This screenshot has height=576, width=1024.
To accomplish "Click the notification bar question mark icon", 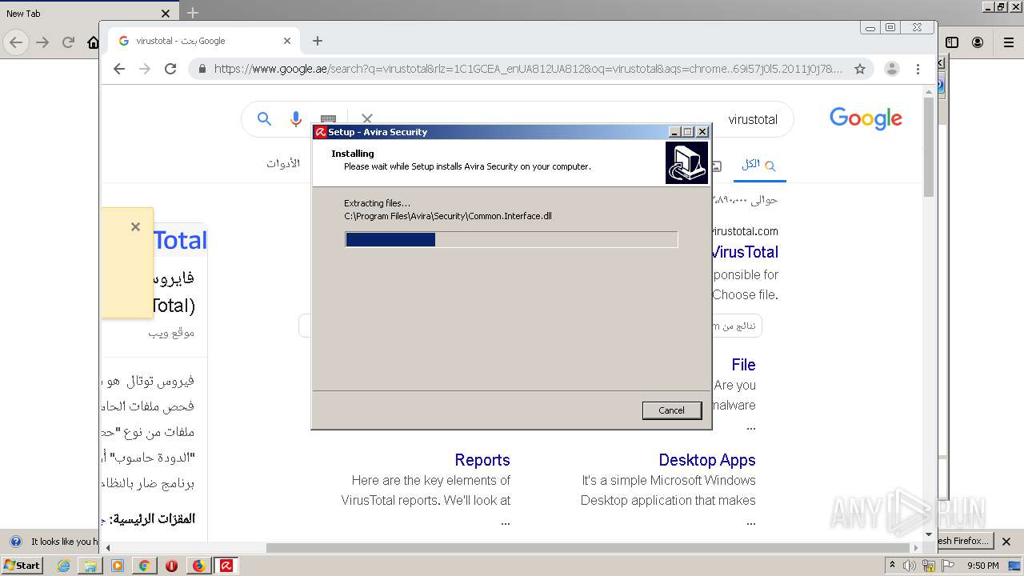I will pyautogui.click(x=15, y=542).
